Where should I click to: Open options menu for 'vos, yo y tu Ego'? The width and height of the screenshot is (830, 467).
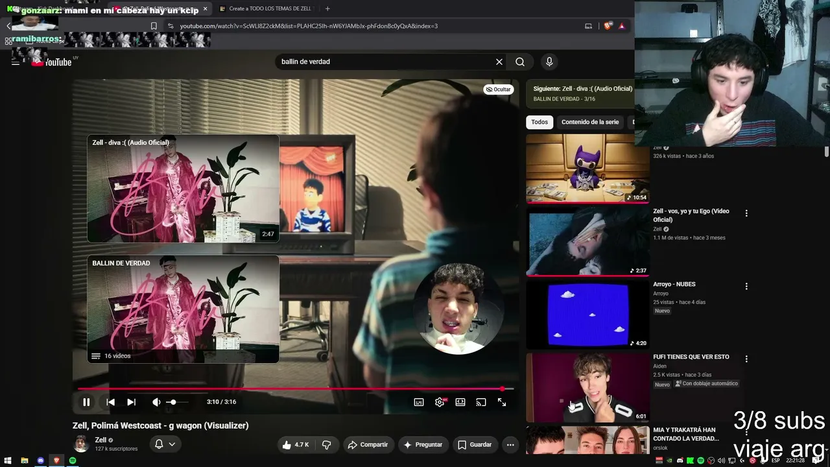[746, 213]
